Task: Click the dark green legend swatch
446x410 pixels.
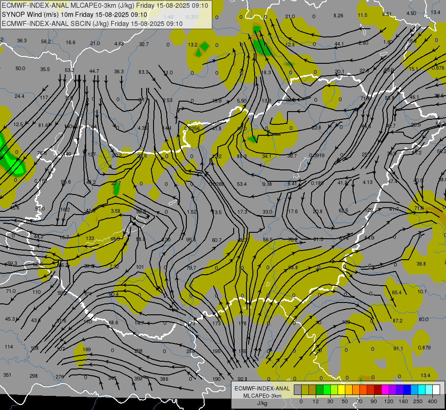Action: click(x=320, y=390)
